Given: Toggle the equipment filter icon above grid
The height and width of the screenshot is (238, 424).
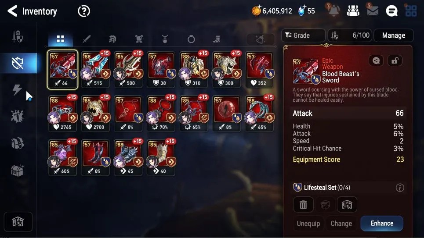Looking at the screenshot, I should pyautogui.click(x=261, y=39).
